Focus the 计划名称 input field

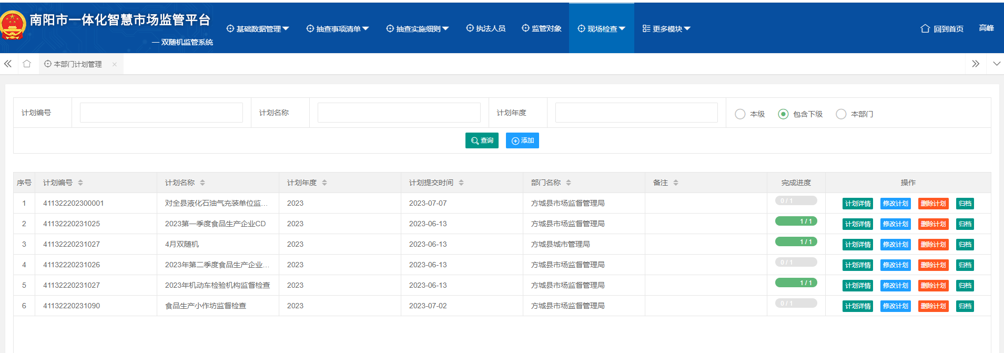399,113
